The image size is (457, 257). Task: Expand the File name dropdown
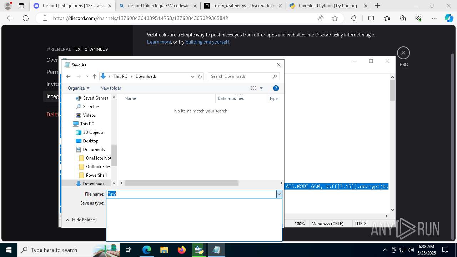click(x=279, y=194)
